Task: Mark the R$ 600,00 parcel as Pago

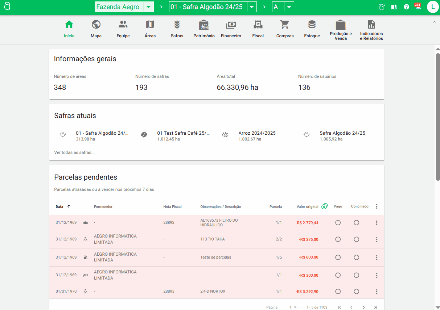Action: pyautogui.click(x=338, y=257)
